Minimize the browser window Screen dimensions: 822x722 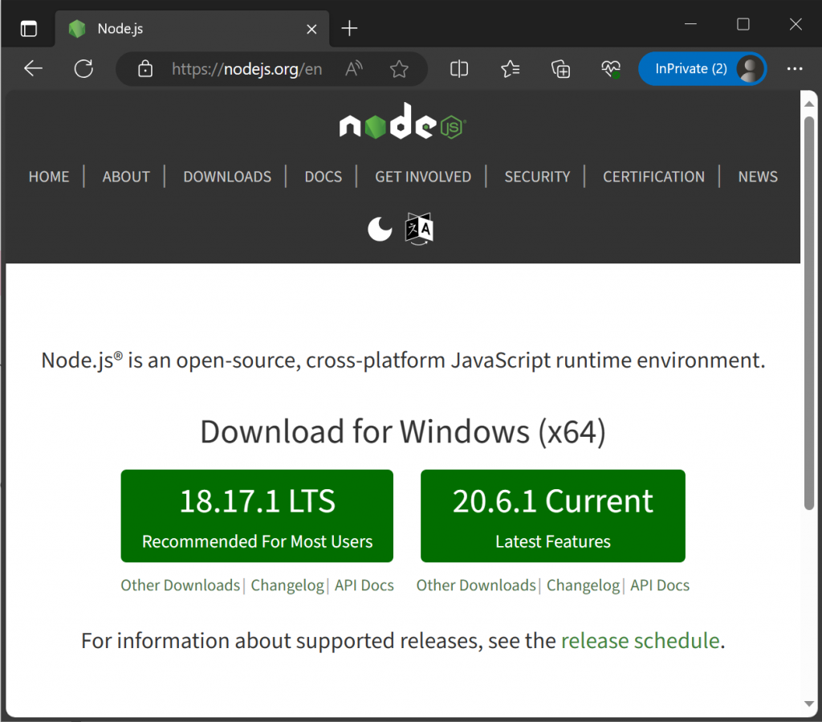pos(690,24)
